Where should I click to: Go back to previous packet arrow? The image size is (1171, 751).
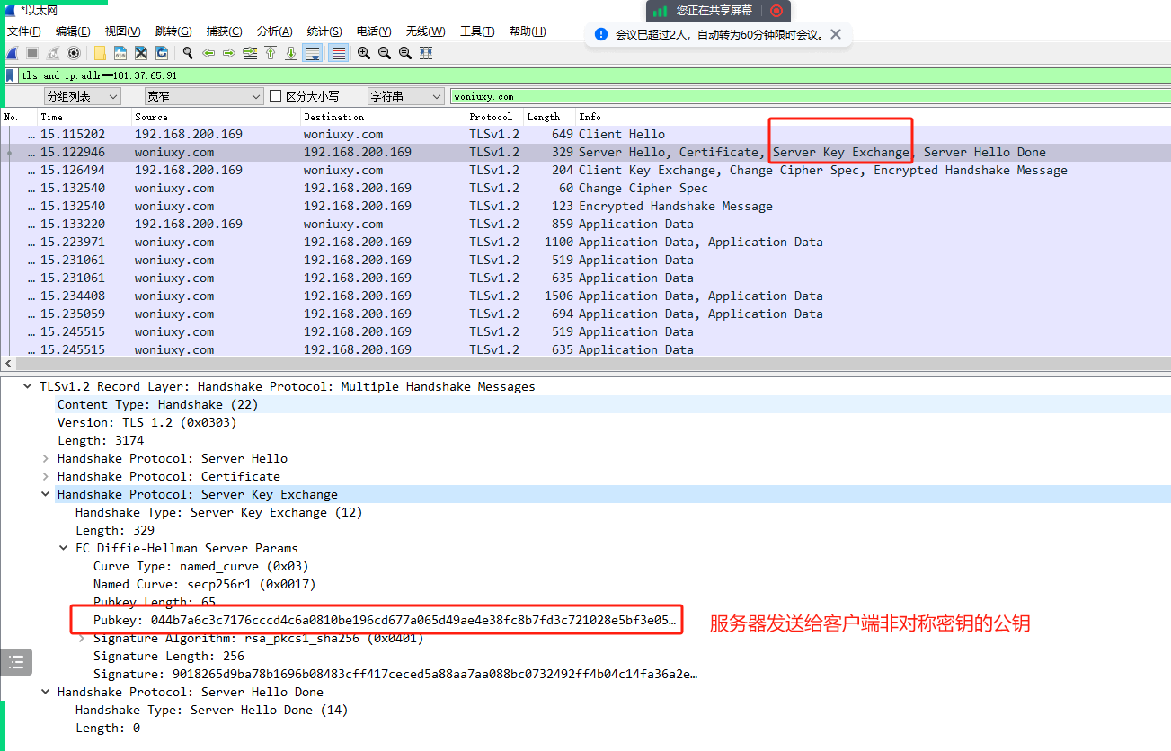[208, 53]
